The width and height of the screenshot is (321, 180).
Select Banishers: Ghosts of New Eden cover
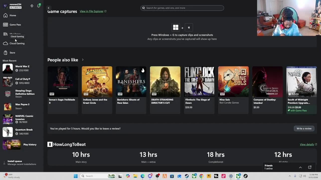tap(131, 81)
